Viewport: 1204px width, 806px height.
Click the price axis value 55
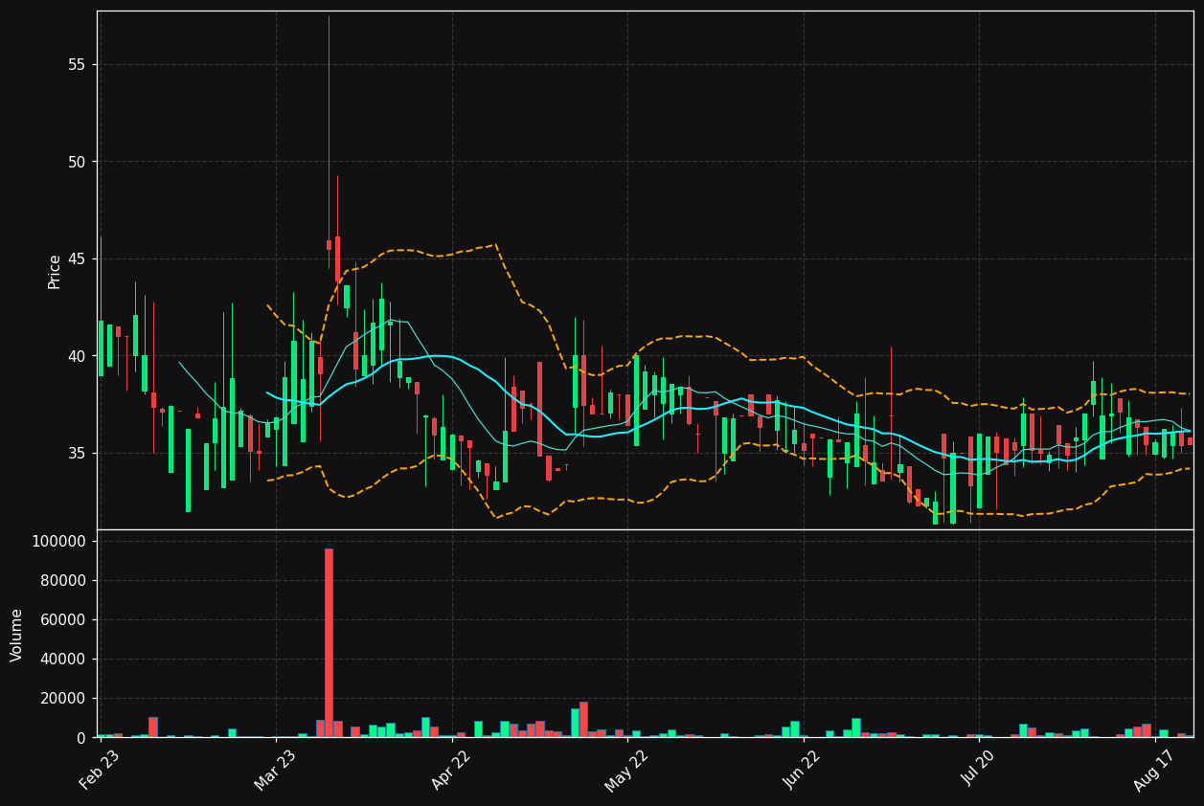tap(77, 65)
